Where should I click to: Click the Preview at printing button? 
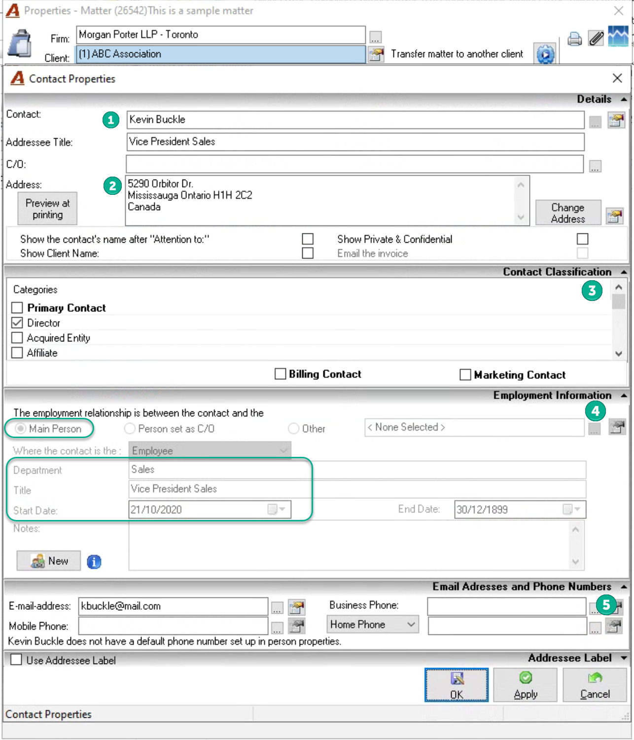point(47,209)
